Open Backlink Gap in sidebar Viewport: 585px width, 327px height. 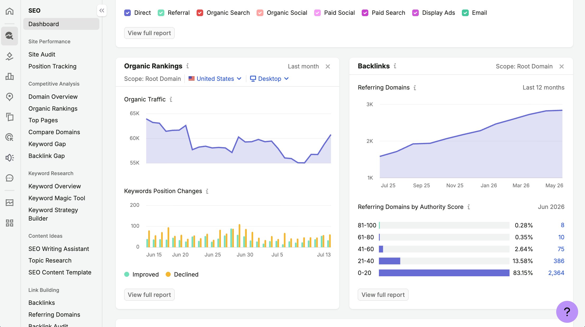(47, 156)
